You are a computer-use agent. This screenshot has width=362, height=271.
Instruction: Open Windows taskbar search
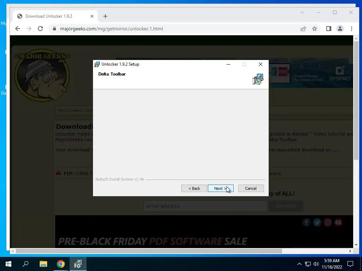point(25,264)
